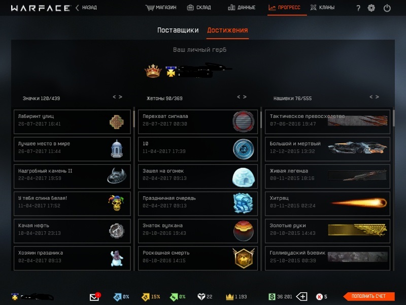Open the МАГАЗИН shop menu
The image size is (406, 305).
pyautogui.click(x=161, y=8)
